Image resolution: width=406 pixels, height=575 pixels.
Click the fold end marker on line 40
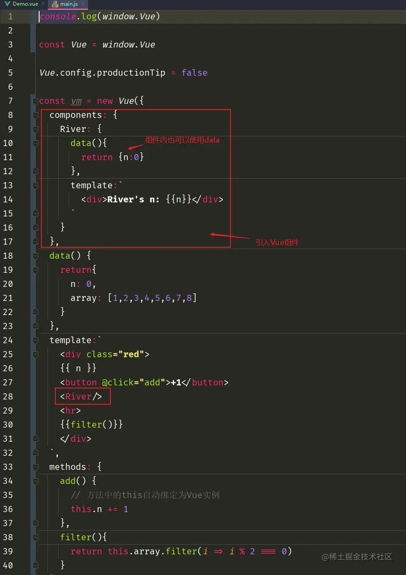[x=35, y=565]
